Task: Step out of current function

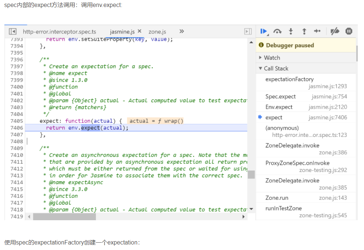Action: point(304,31)
